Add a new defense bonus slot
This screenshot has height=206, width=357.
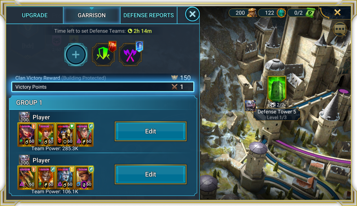(76, 55)
